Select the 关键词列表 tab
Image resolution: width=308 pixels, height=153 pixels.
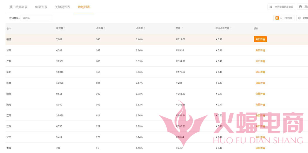[62, 7]
